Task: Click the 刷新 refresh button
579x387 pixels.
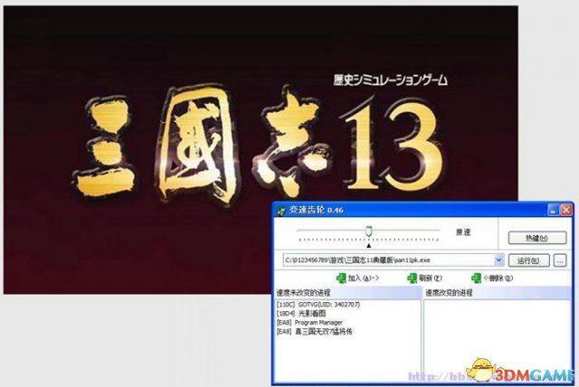Action: coord(424,278)
